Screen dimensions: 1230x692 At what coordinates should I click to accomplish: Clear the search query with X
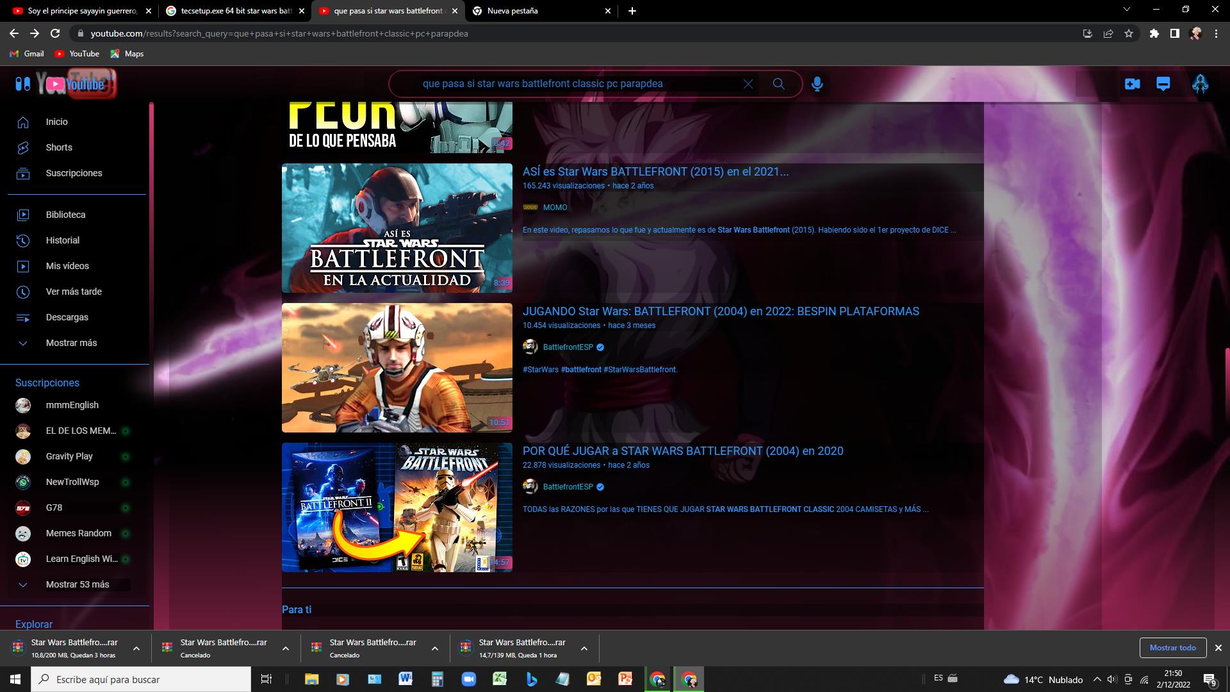748,84
